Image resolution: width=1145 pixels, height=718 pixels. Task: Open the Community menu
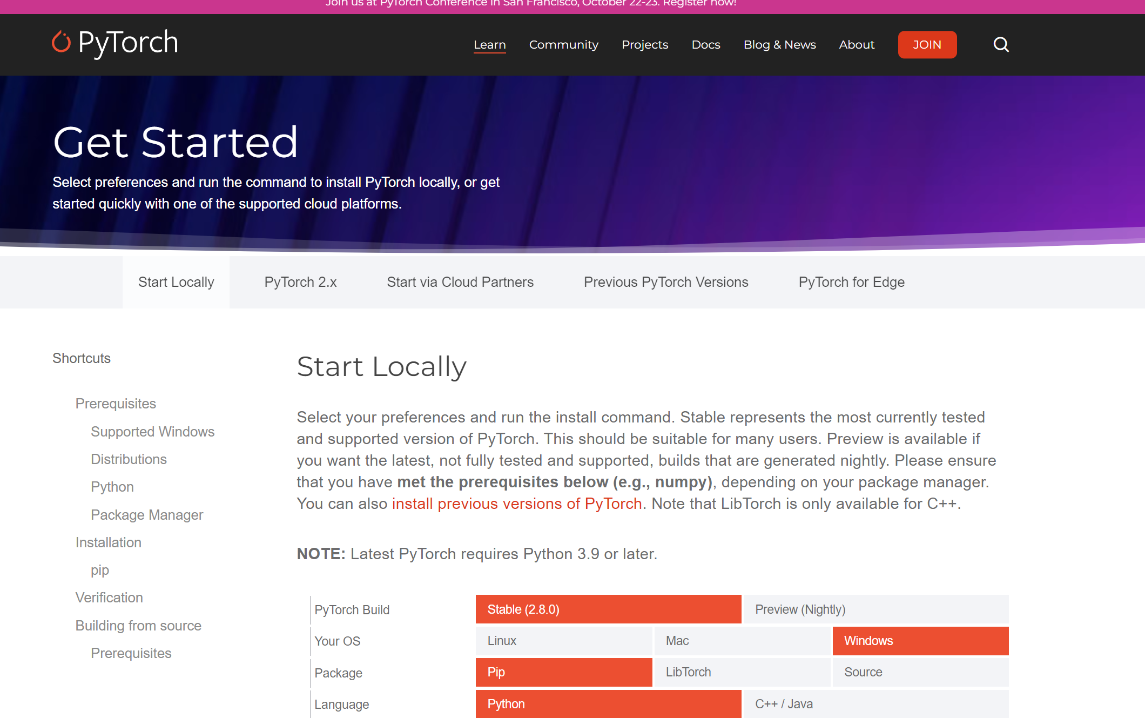coord(563,45)
